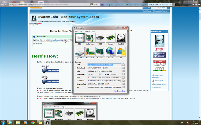Open the Windows Start button

point(3,123)
